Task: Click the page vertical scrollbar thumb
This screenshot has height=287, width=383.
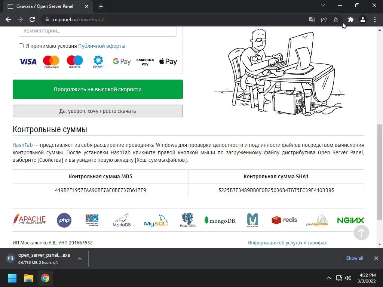Action: (x=380, y=172)
